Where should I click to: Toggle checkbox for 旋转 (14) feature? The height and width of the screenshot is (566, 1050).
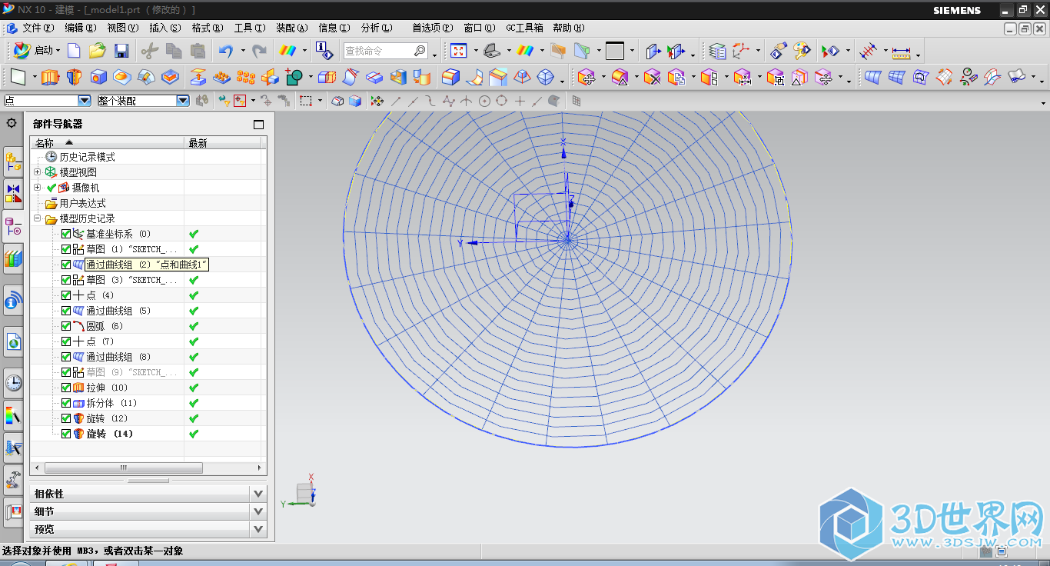point(66,434)
